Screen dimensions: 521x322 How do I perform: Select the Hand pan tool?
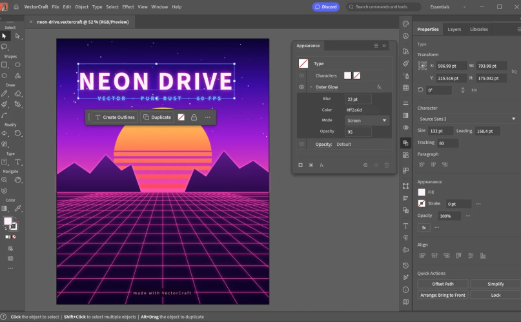(x=17, y=180)
